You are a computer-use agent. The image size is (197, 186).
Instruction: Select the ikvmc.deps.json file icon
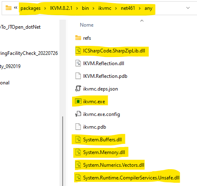click(x=78, y=89)
